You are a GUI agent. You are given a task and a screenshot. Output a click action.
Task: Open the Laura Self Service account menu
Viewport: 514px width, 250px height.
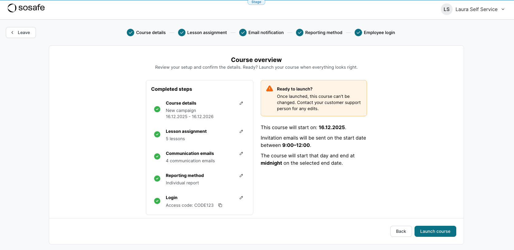(x=476, y=10)
